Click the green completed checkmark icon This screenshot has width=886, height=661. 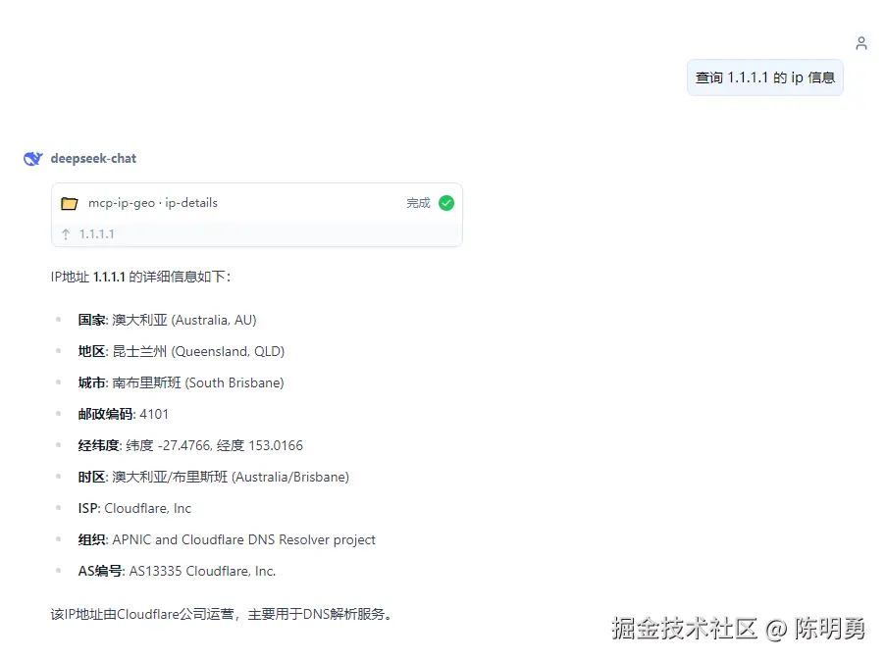446,203
